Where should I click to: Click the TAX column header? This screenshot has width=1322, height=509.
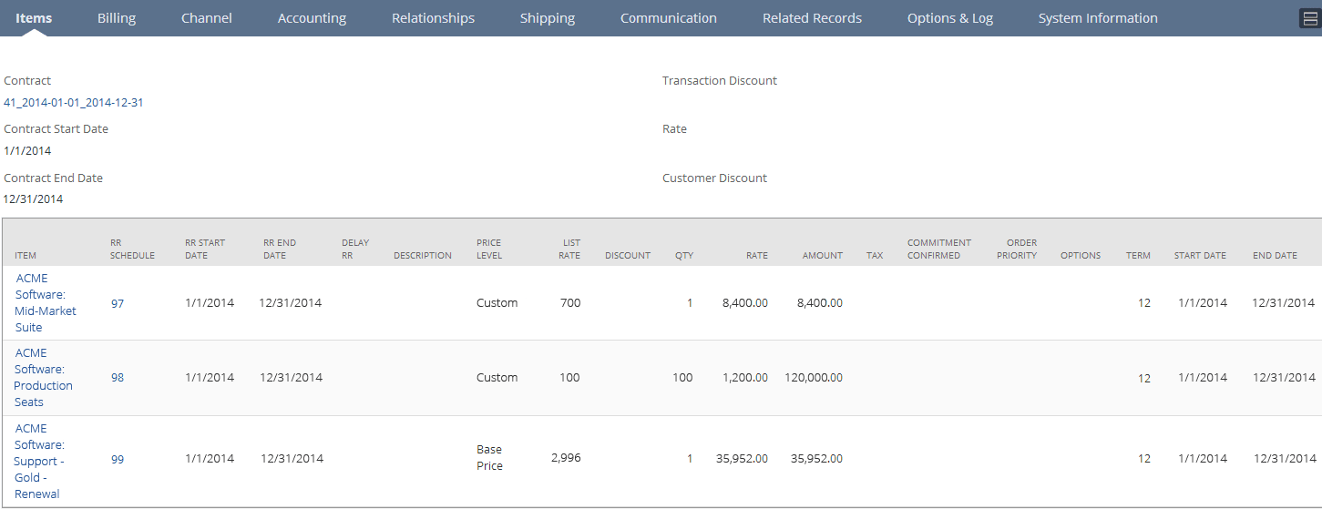875,256
